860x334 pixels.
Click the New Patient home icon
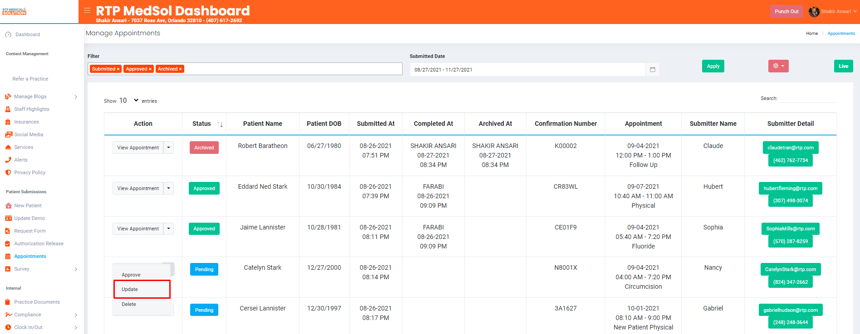tap(8, 205)
